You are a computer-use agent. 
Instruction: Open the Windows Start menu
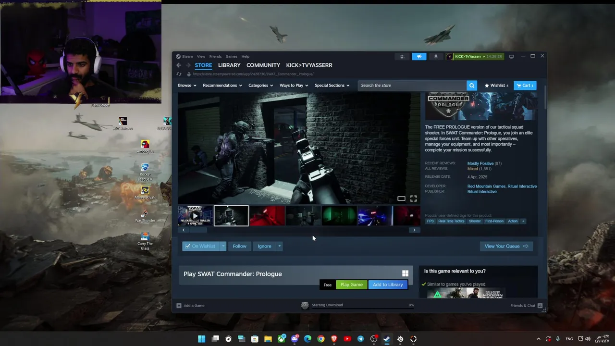[202, 339]
